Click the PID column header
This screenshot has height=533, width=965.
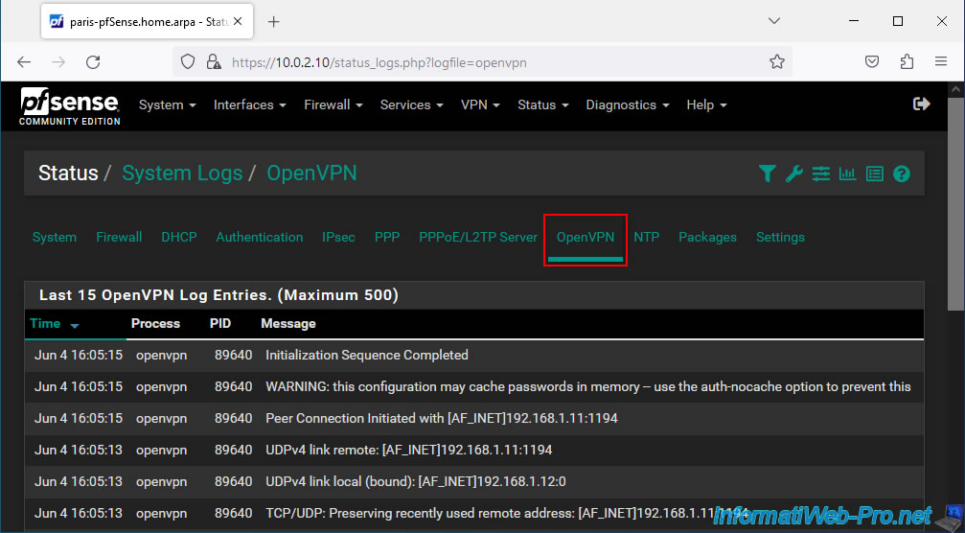coord(219,324)
